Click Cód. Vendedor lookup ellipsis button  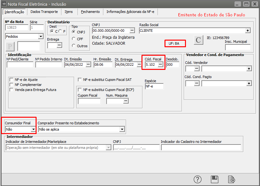(x=197, y=68)
